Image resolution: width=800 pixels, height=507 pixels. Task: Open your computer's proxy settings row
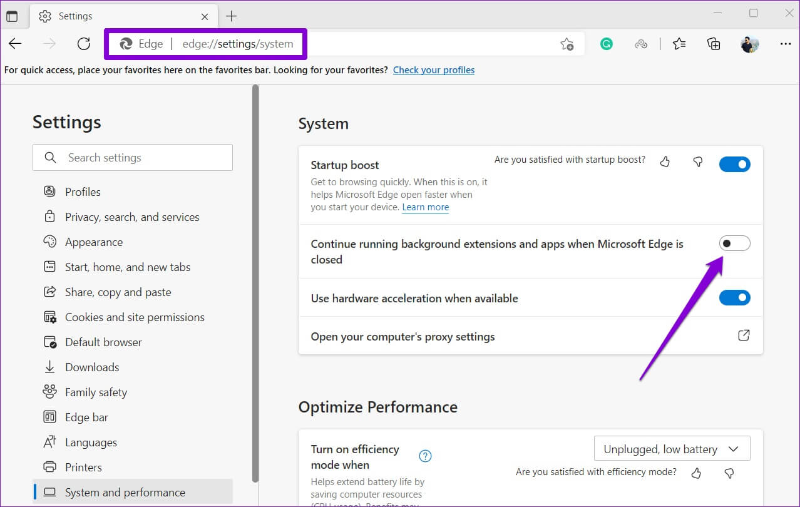[x=531, y=336]
